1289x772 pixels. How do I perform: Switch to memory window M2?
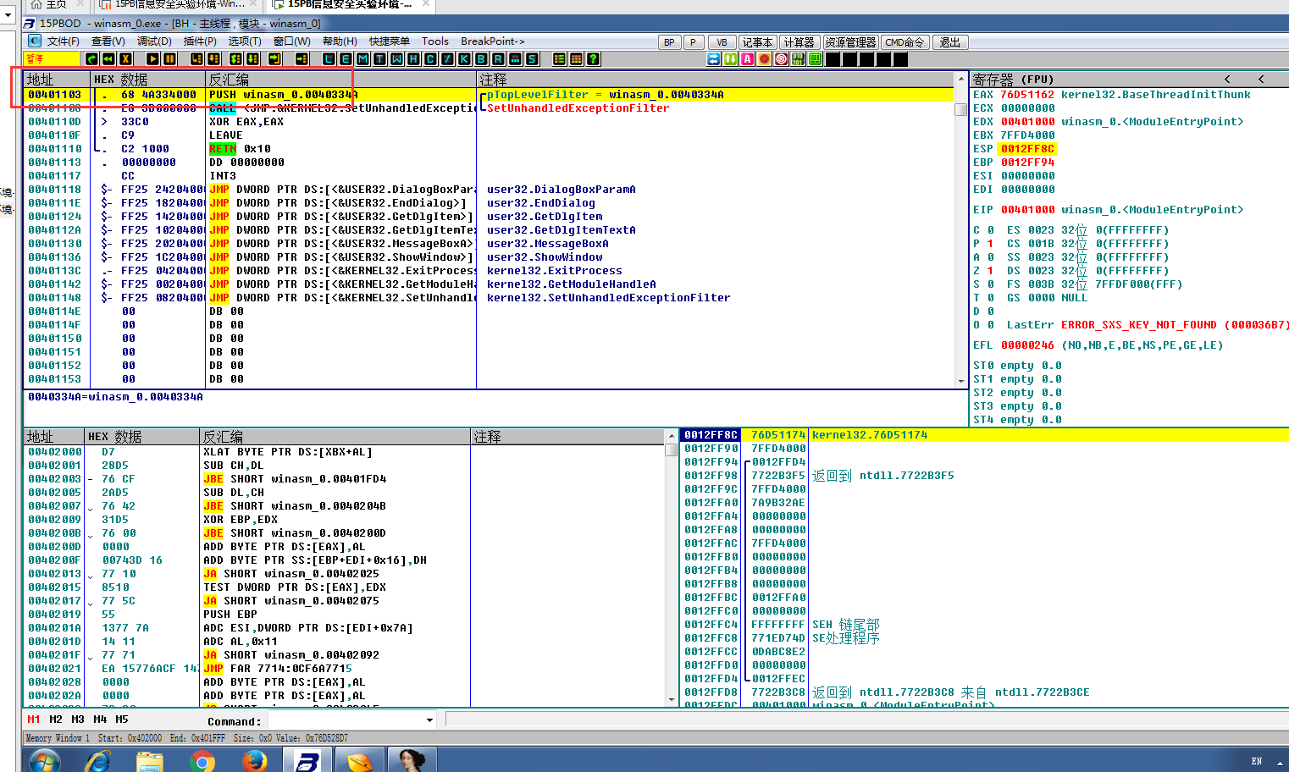pyautogui.click(x=56, y=720)
